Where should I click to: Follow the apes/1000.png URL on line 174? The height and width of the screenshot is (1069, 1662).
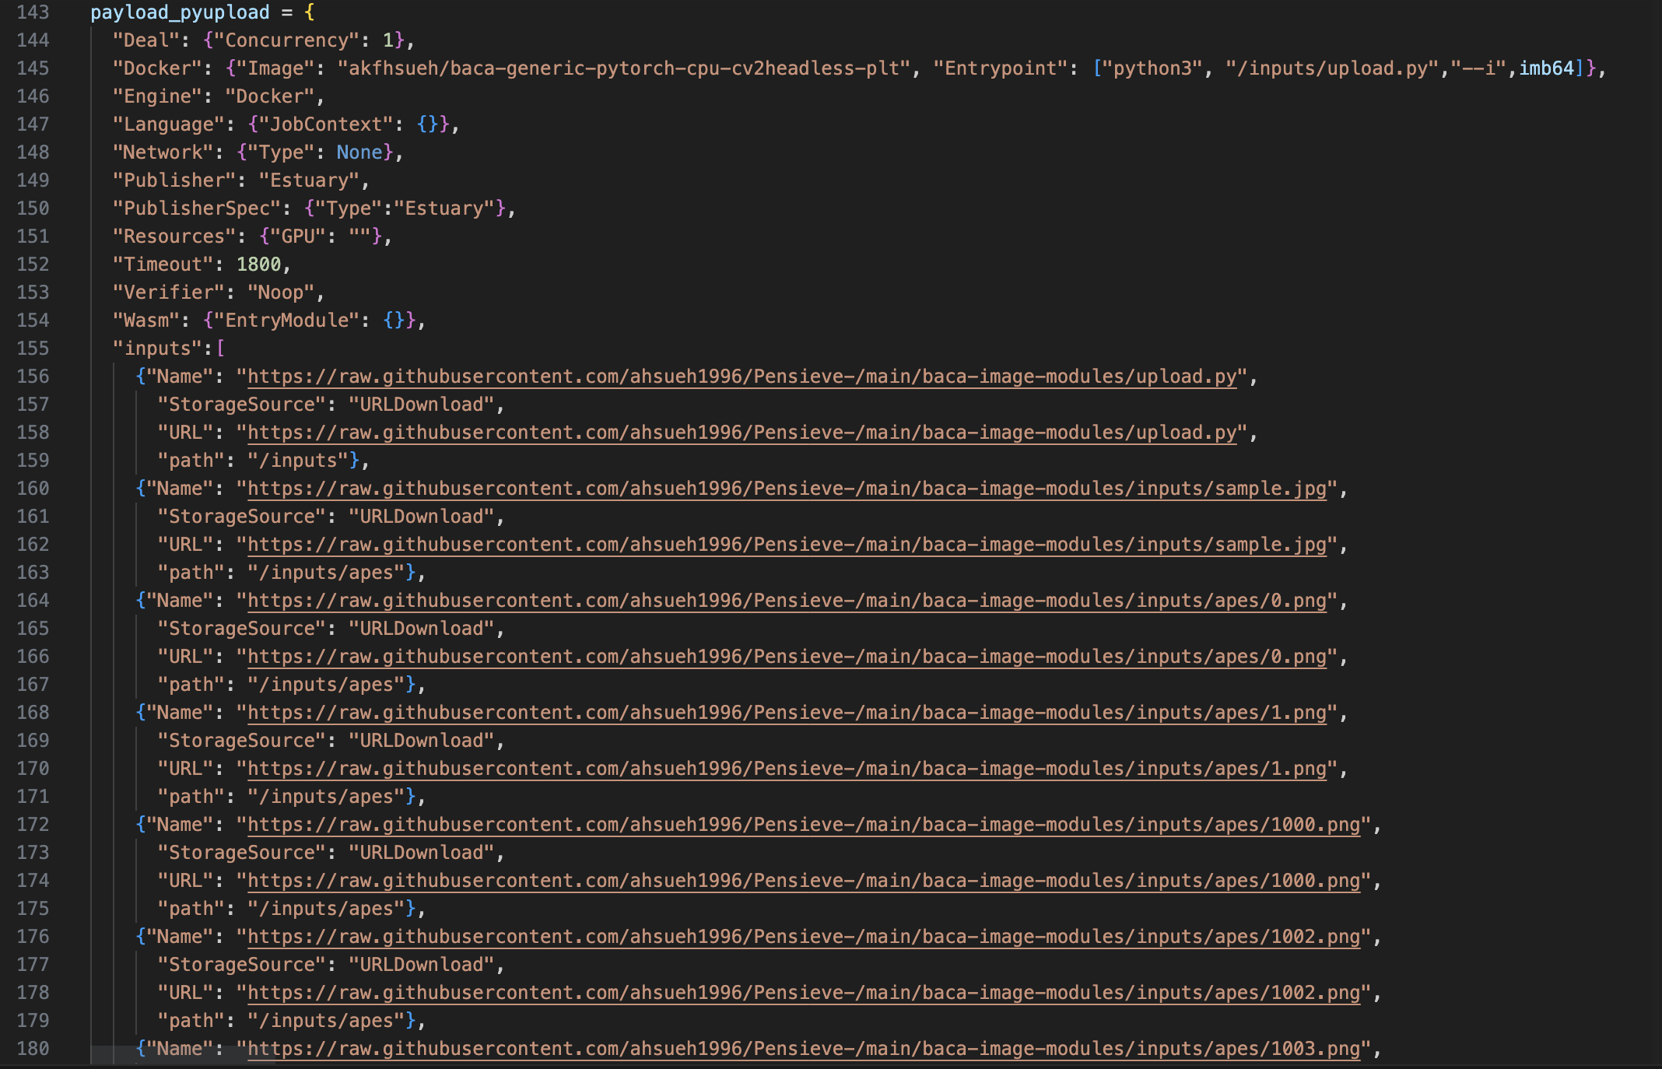tap(804, 881)
